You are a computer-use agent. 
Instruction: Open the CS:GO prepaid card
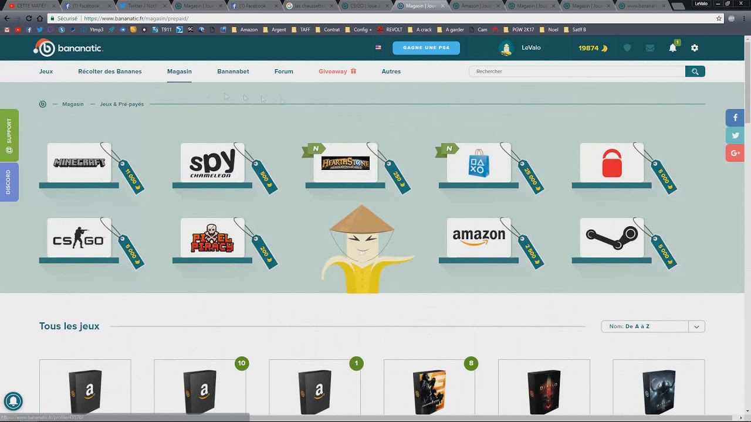point(79,238)
